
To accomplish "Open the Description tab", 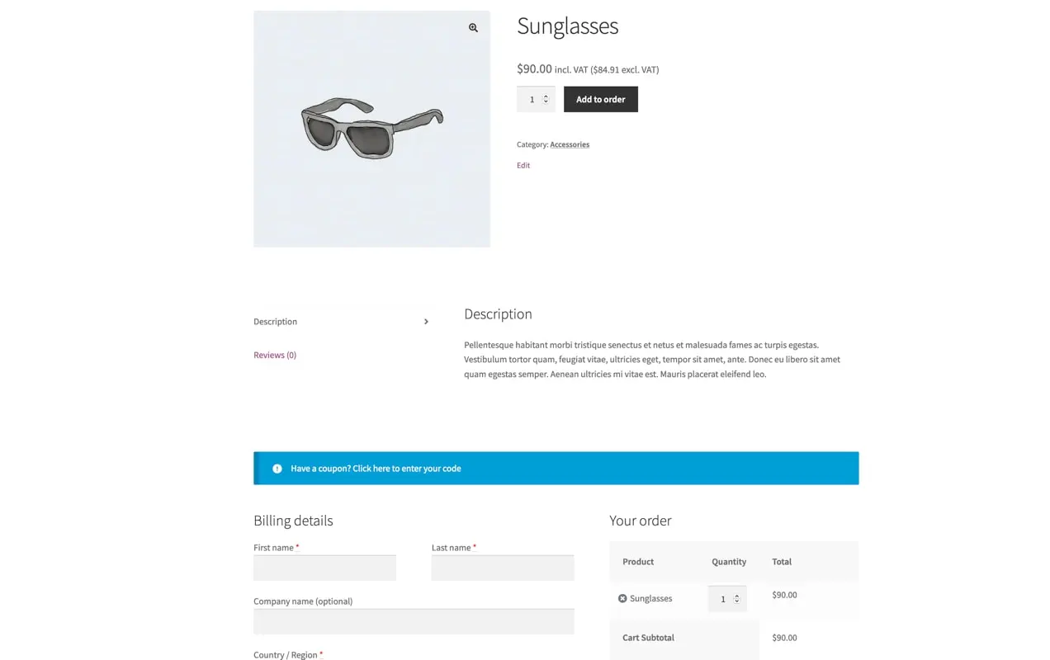I will [276, 322].
